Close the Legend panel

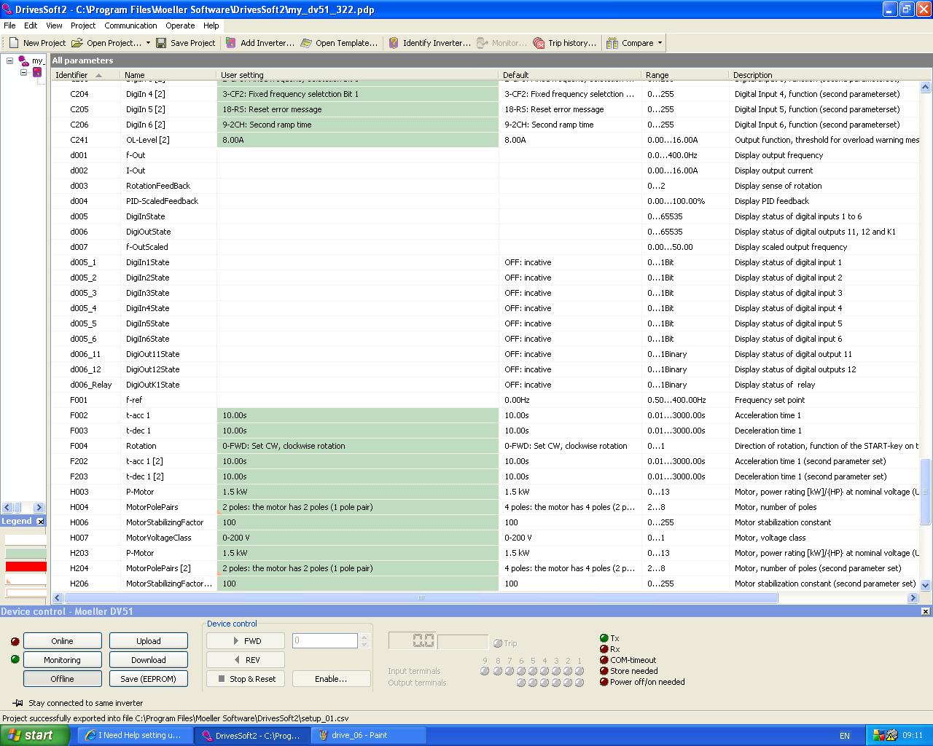[41, 521]
